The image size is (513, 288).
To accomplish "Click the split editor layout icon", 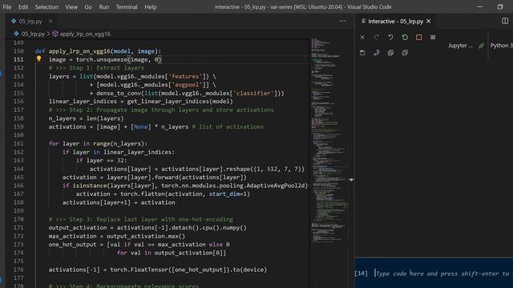I will click(x=505, y=21).
